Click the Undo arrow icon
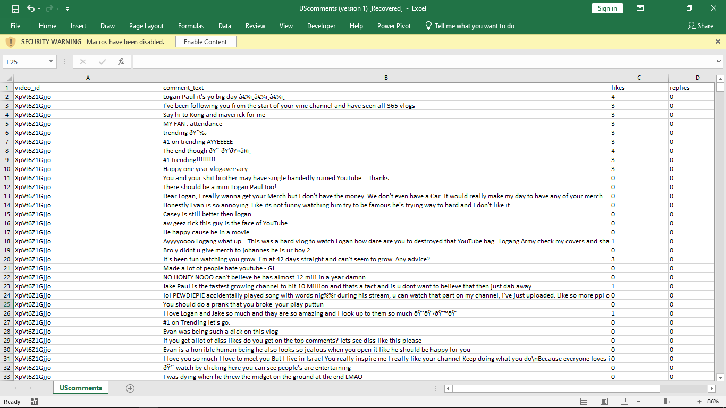The image size is (726, 408). [30, 8]
